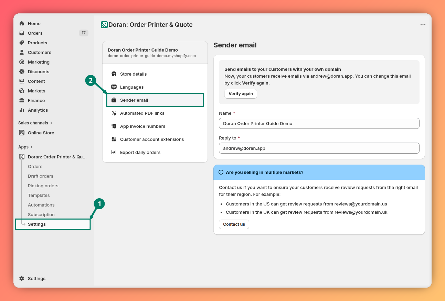Click doran-order-printer-guide-demo.myshopify.com store URL
Viewport: 445px width, 301px height.
click(x=152, y=56)
